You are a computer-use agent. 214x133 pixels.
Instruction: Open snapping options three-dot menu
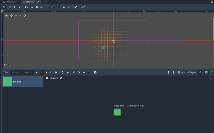[58, 7]
